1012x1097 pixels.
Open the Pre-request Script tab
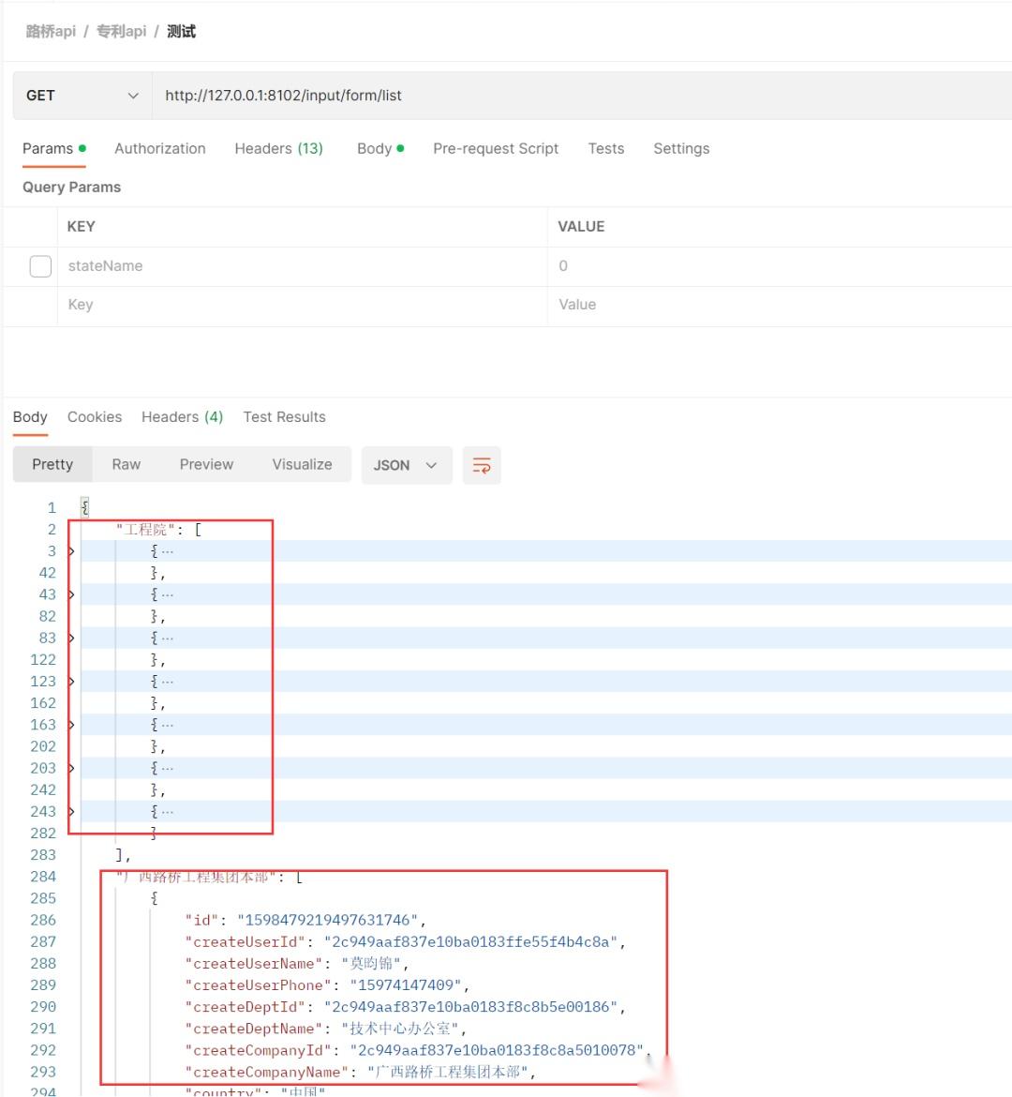(496, 148)
